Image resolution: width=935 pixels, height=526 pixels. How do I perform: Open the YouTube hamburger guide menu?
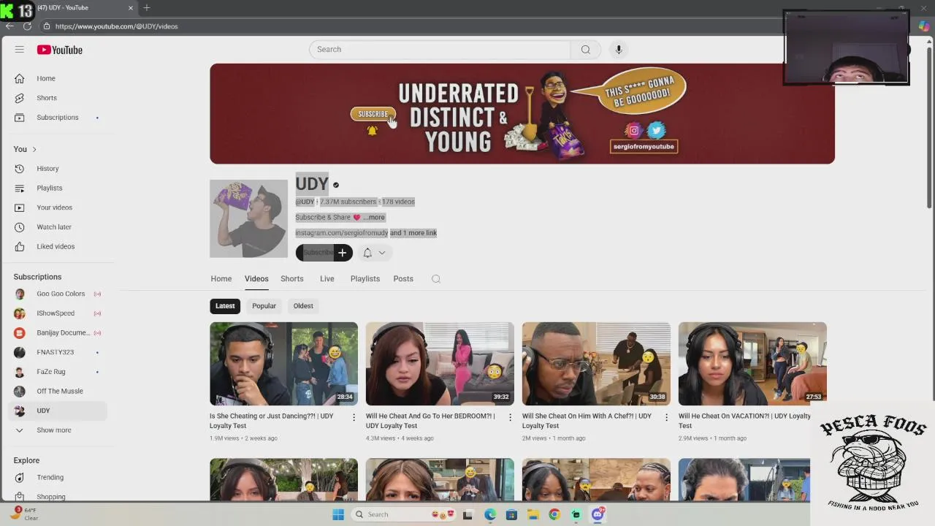click(20, 50)
